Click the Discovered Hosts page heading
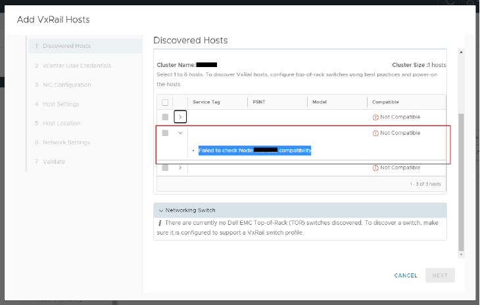This screenshot has width=480, height=305. point(191,40)
